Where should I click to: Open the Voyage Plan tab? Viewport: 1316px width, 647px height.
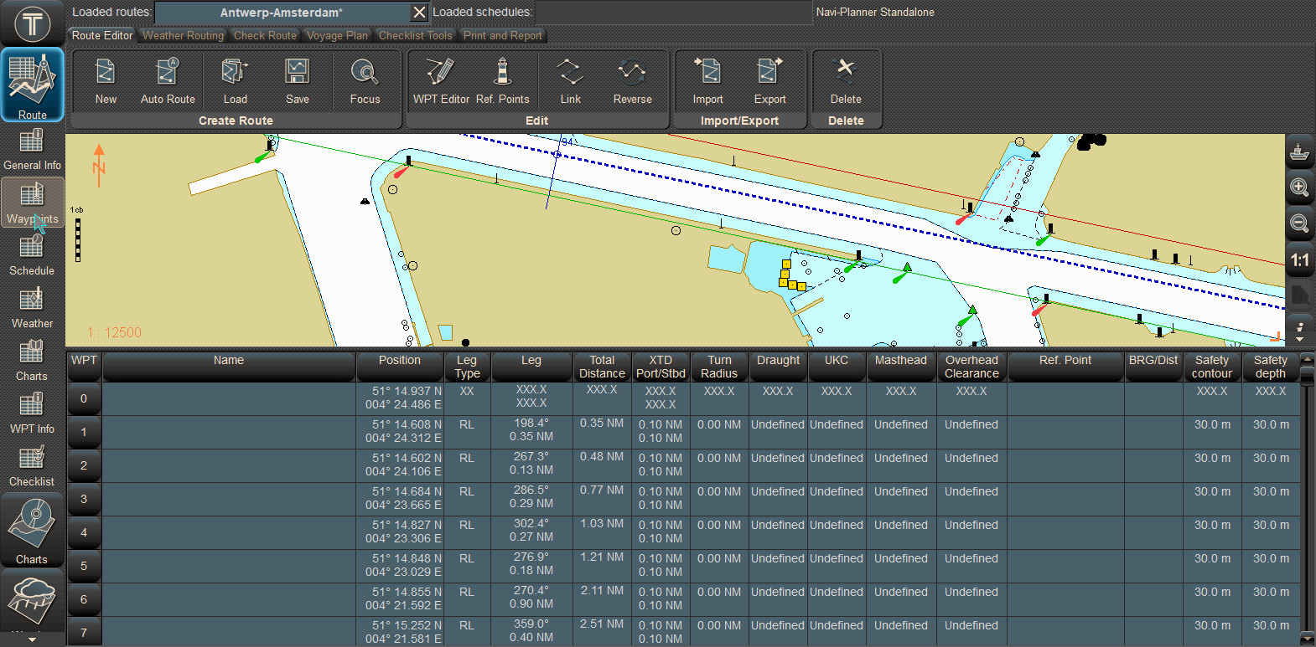337,35
